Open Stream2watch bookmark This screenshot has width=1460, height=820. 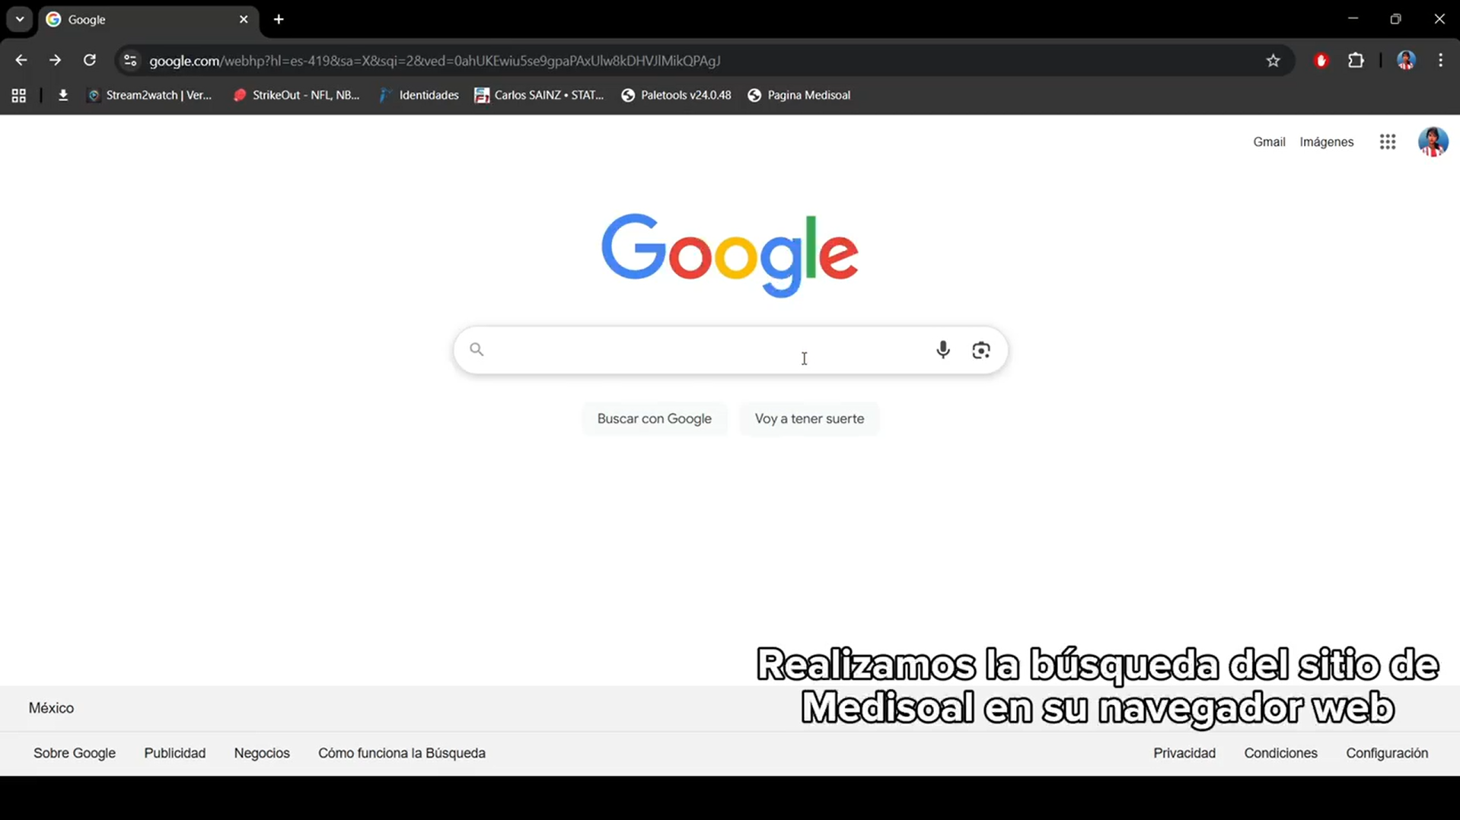[x=150, y=95]
